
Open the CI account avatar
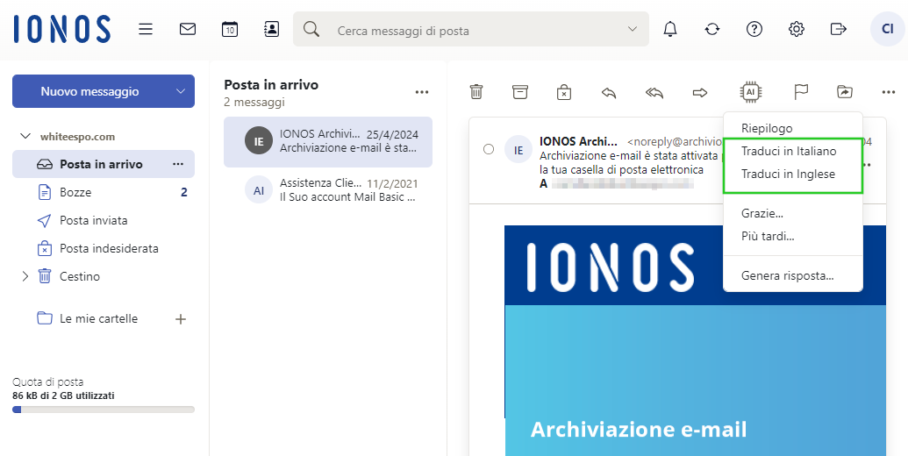click(888, 29)
